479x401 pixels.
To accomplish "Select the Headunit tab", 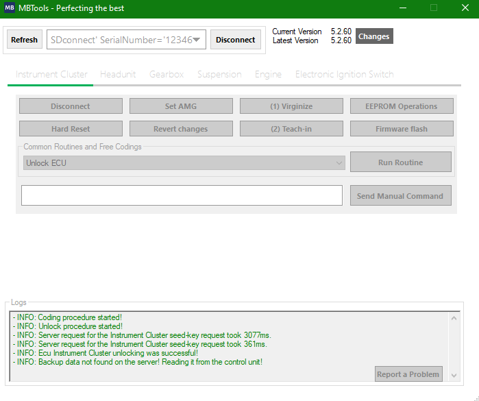I will tap(118, 74).
